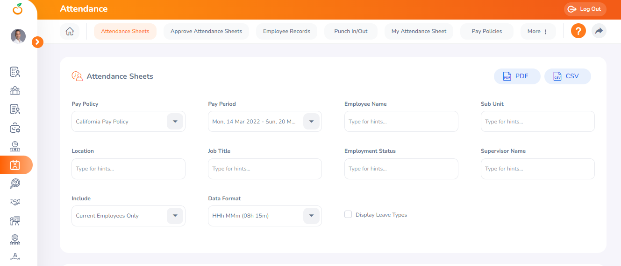The height and width of the screenshot is (266, 621).
Task: Click the share arrow icon in the toolbar
Action: tap(599, 31)
